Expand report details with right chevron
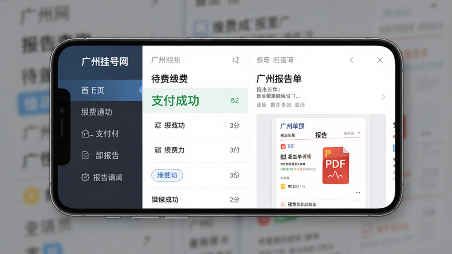 click(384, 97)
